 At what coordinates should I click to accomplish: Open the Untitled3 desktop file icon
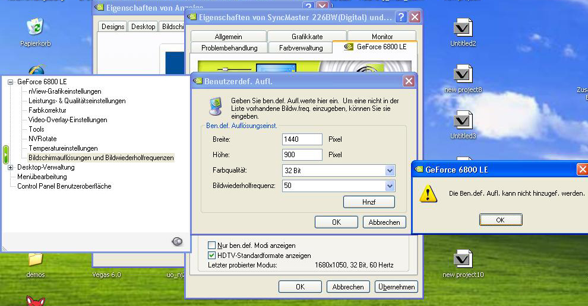click(x=463, y=120)
